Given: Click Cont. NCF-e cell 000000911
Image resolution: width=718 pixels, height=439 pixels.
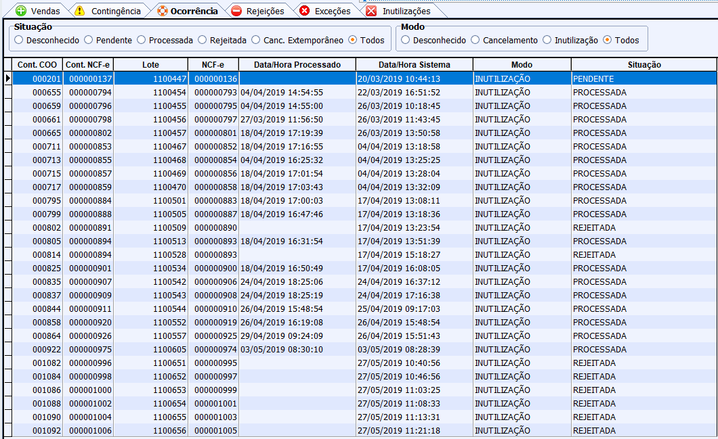Looking at the screenshot, I should pyautogui.click(x=88, y=308).
